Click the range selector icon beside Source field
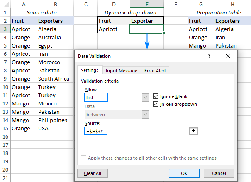This screenshot has height=182, width=251. [193, 131]
